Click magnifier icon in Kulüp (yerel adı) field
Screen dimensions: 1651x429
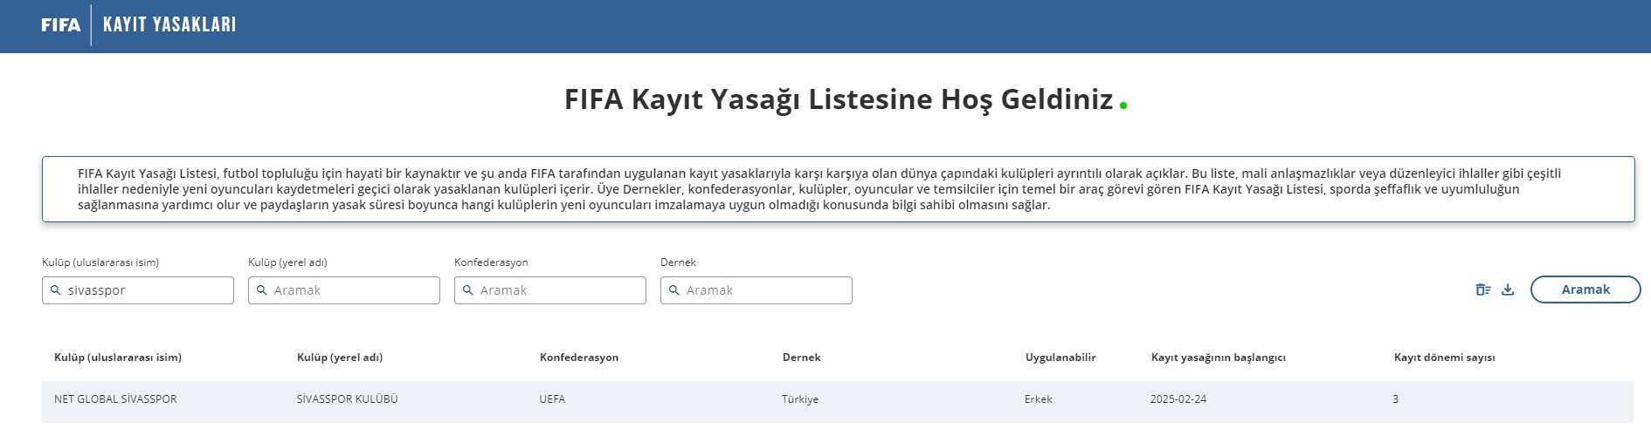click(x=262, y=290)
